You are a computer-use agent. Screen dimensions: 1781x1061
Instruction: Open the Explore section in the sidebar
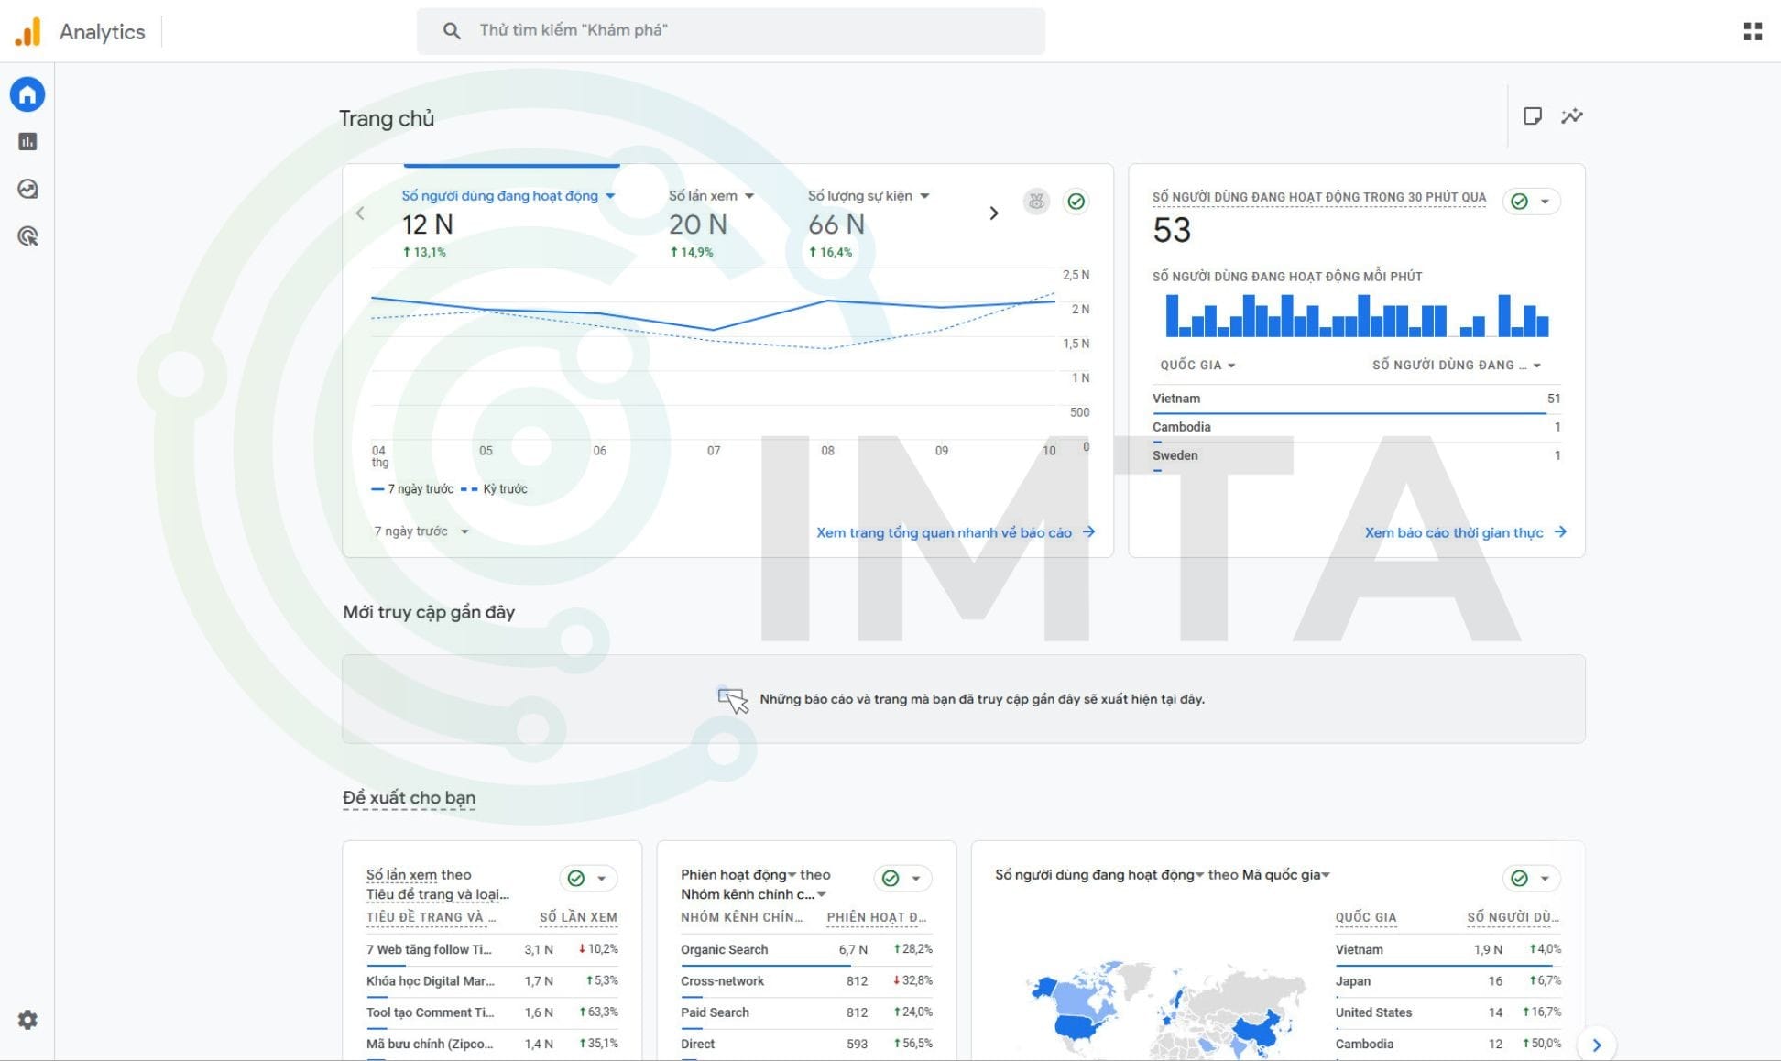(x=27, y=190)
